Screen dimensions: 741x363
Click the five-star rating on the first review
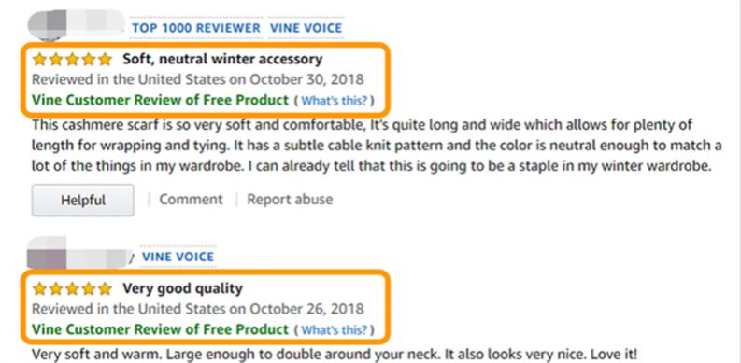pos(72,60)
